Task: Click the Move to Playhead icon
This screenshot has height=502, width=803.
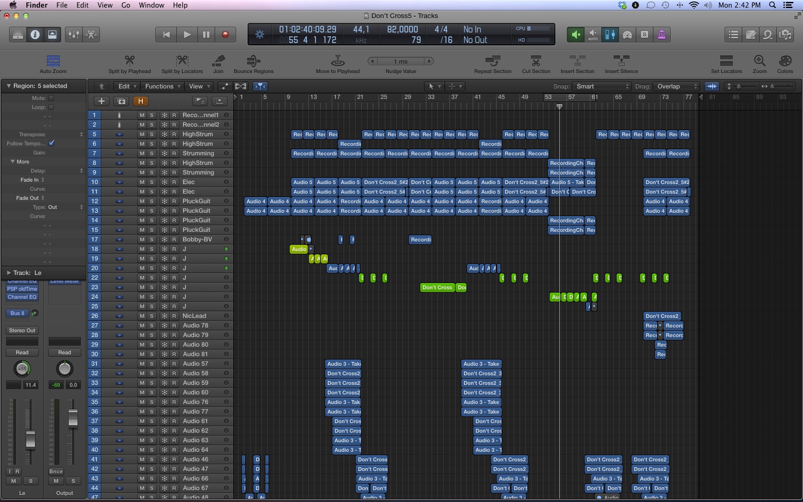Action: point(337,61)
